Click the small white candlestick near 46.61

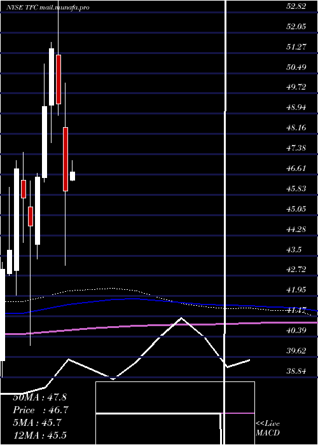(x=73, y=176)
